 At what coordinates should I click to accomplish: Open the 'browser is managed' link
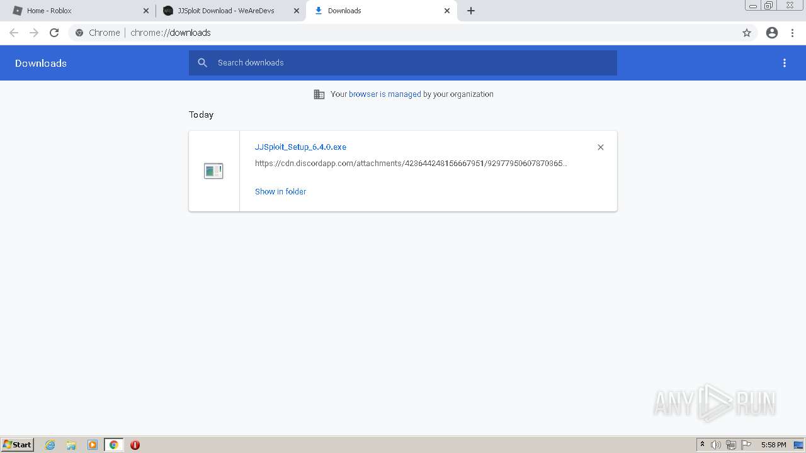(x=385, y=94)
